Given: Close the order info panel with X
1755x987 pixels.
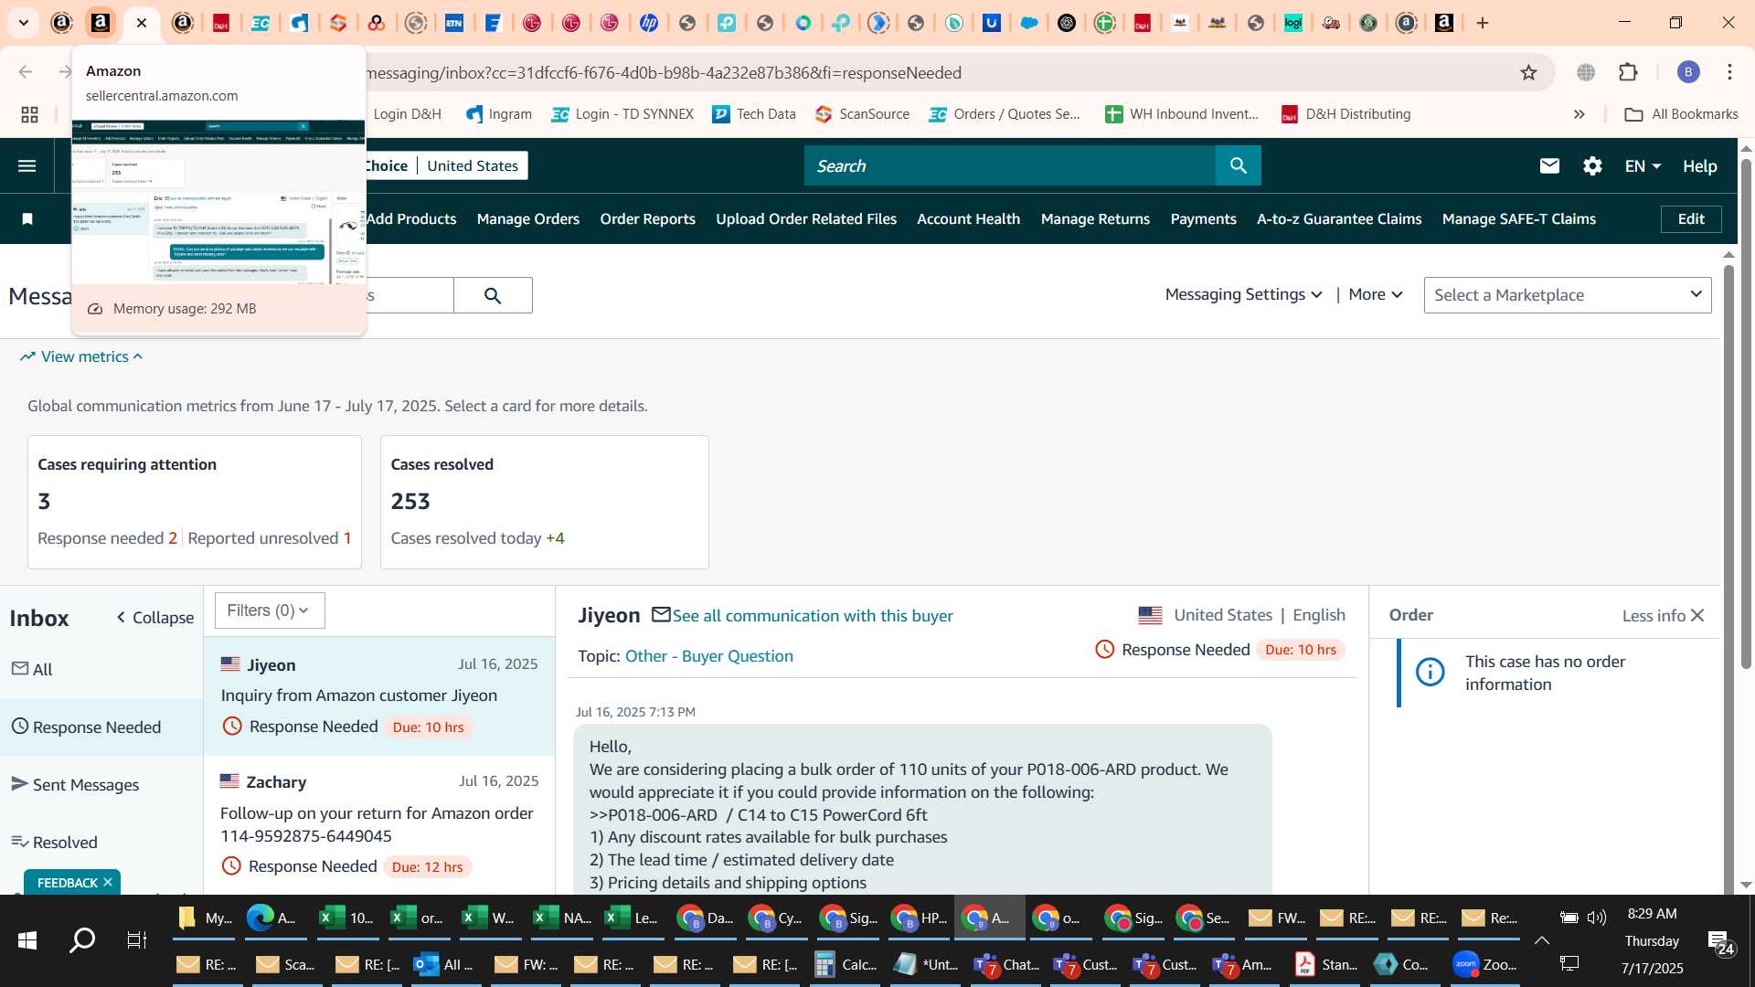Looking at the screenshot, I should [x=1697, y=615].
